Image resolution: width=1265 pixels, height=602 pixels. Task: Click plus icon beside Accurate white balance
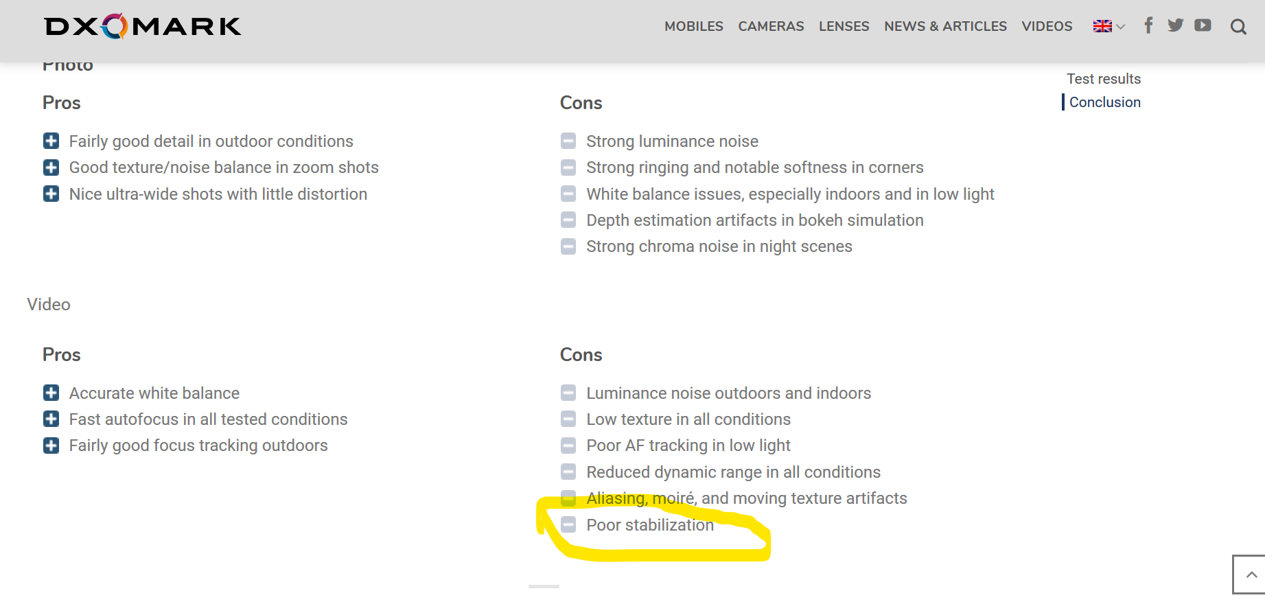click(x=51, y=393)
